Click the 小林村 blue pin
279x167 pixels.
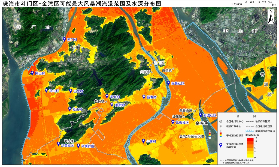click(143, 141)
